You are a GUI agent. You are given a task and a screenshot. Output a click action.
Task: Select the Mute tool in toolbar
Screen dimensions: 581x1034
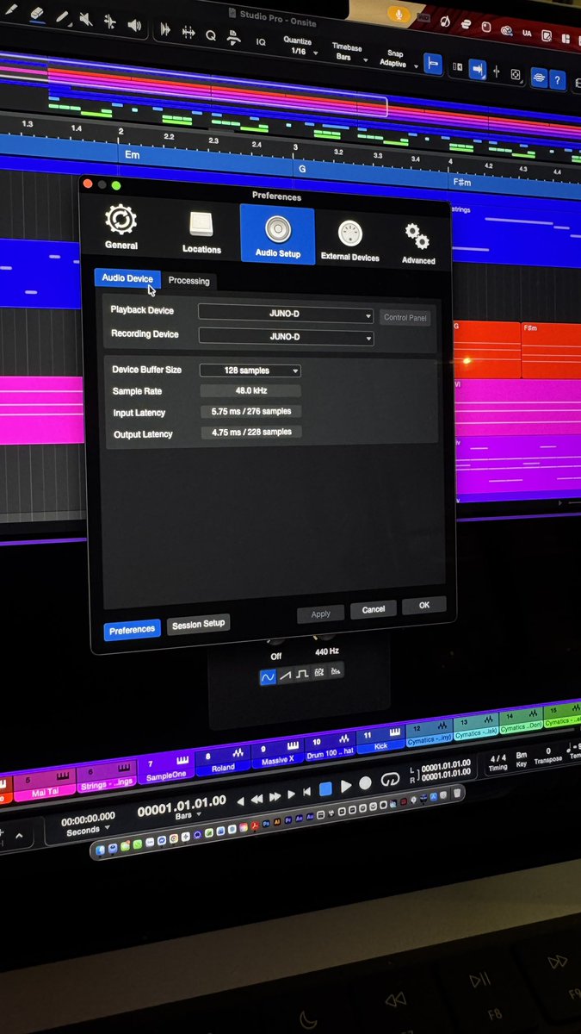coord(88,20)
